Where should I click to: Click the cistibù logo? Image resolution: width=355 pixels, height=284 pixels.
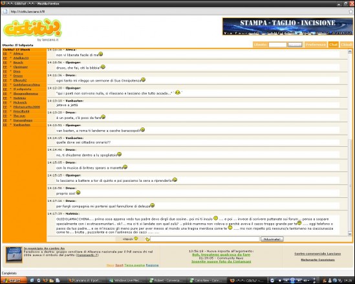[32, 28]
